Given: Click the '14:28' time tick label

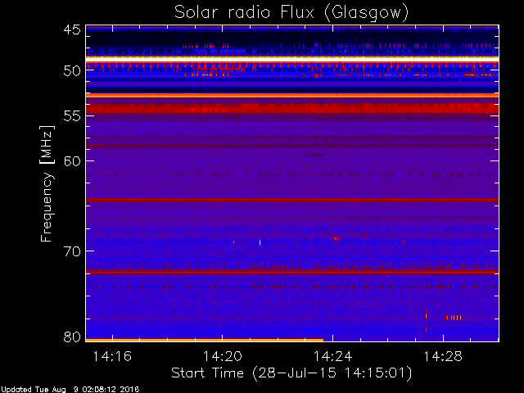Looking at the screenshot, I should (x=443, y=357).
